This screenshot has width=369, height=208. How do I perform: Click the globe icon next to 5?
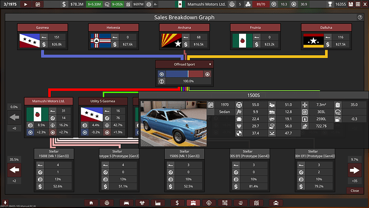pyautogui.click(x=232, y=4)
